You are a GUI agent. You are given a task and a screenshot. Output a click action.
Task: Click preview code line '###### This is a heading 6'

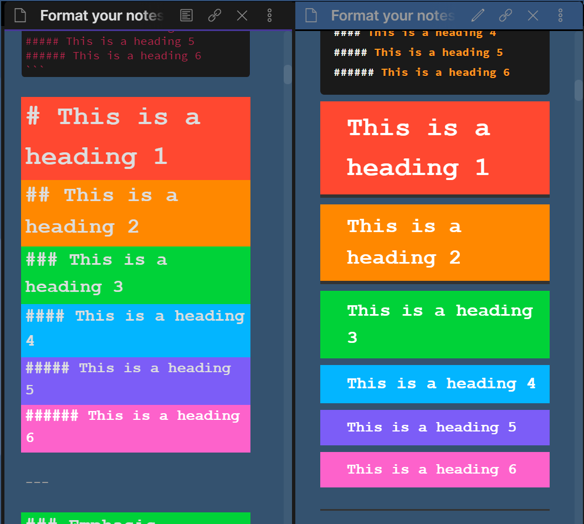click(x=422, y=72)
